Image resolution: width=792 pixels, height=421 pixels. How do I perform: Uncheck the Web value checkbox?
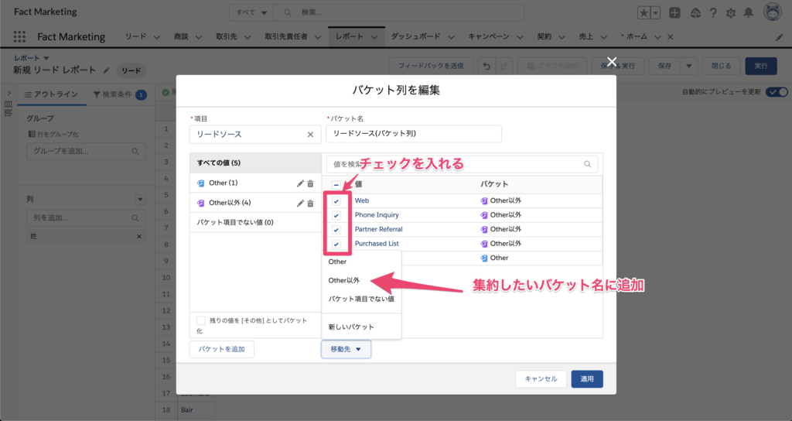336,201
